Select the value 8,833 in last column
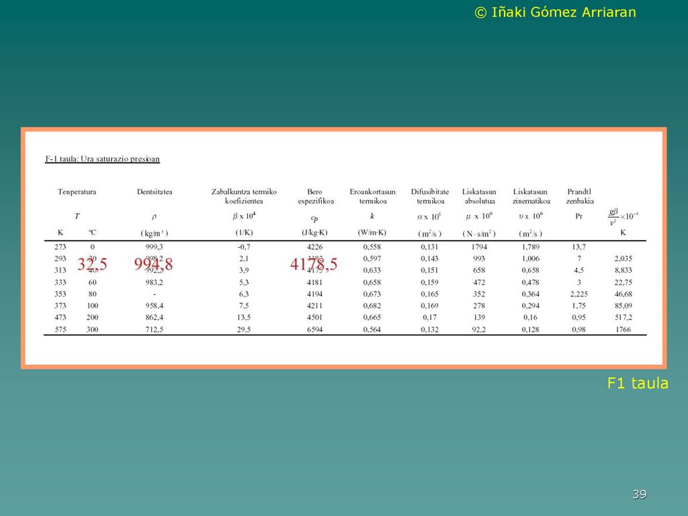Screen dimensions: 688x516 click(x=623, y=270)
